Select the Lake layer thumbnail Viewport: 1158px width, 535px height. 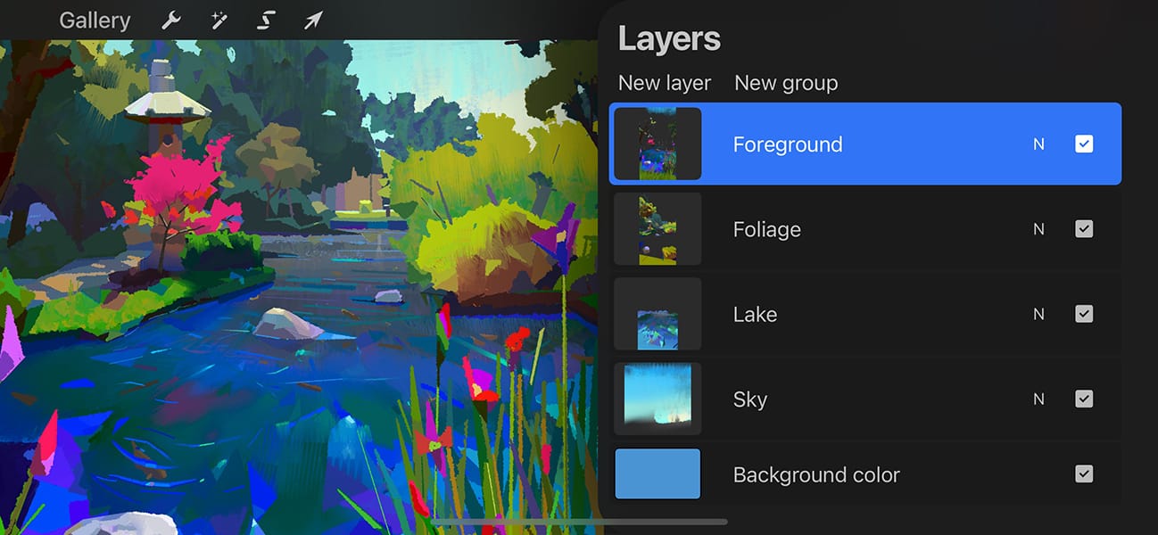658,314
